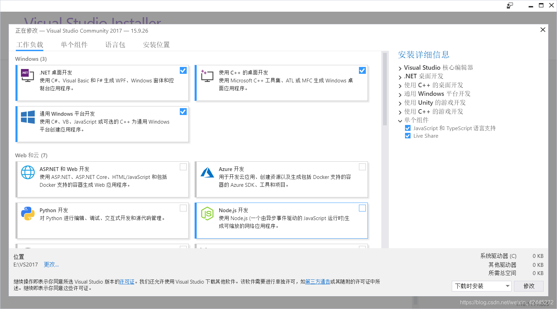This screenshot has width=557, height=309.
Task: Open the 第三方通告 link
Action: pos(318,282)
